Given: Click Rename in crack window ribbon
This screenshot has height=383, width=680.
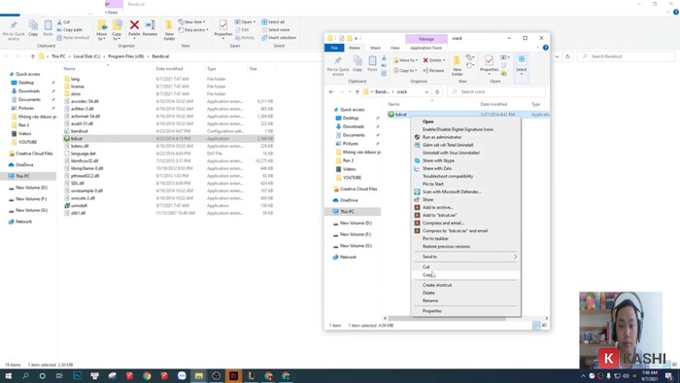Looking at the screenshot, I should (433, 70).
